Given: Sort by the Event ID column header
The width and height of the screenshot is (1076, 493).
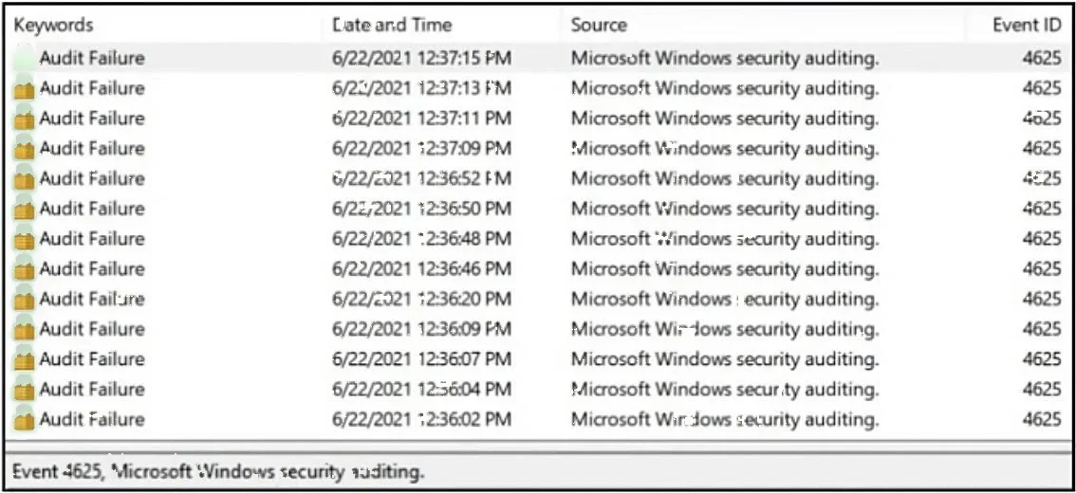Looking at the screenshot, I should tap(1027, 26).
